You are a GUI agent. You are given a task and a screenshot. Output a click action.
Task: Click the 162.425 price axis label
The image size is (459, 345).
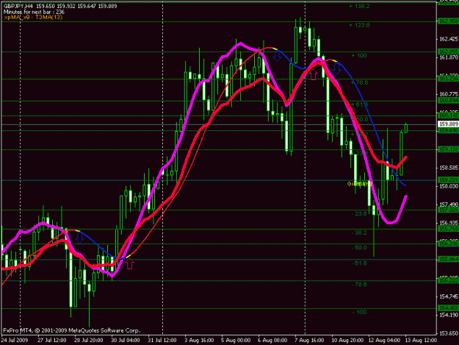click(449, 39)
